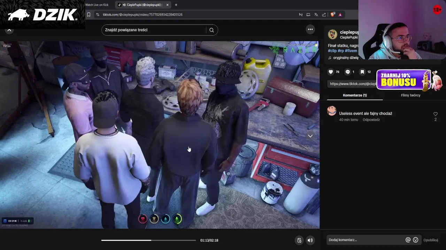Close the TikTok video viewer with X
Image resolution: width=446 pixels, height=250 pixels.
pyautogui.click(x=9, y=30)
